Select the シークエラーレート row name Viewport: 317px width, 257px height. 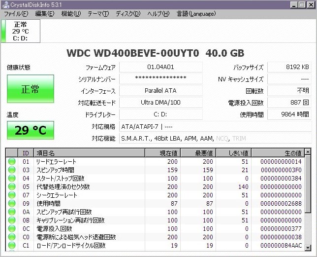point(57,195)
